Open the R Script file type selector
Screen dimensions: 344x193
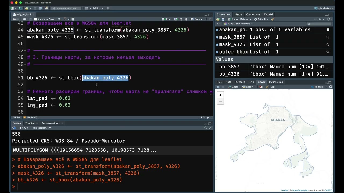(x=206, y=117)
